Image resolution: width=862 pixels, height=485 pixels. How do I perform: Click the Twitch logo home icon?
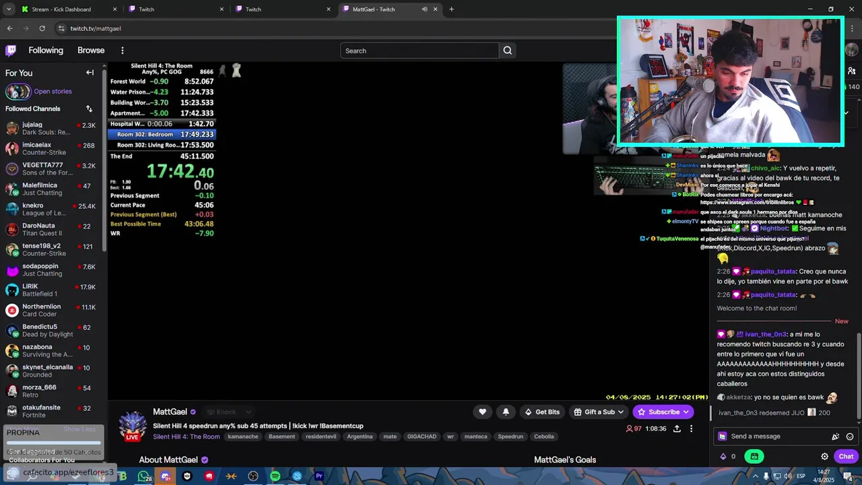tap(11, 51)
